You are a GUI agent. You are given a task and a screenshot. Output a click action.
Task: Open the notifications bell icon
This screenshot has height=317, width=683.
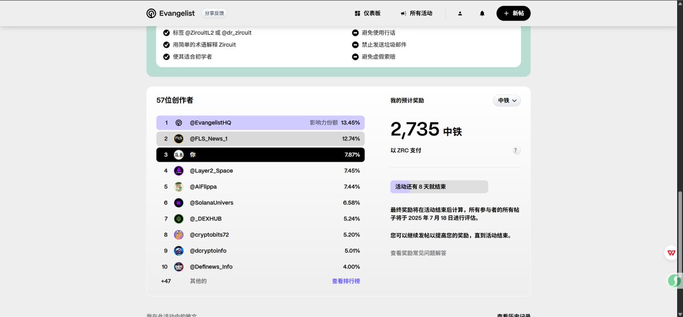482,13
